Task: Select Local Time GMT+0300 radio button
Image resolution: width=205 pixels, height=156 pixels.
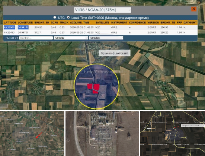Action: 68,17
